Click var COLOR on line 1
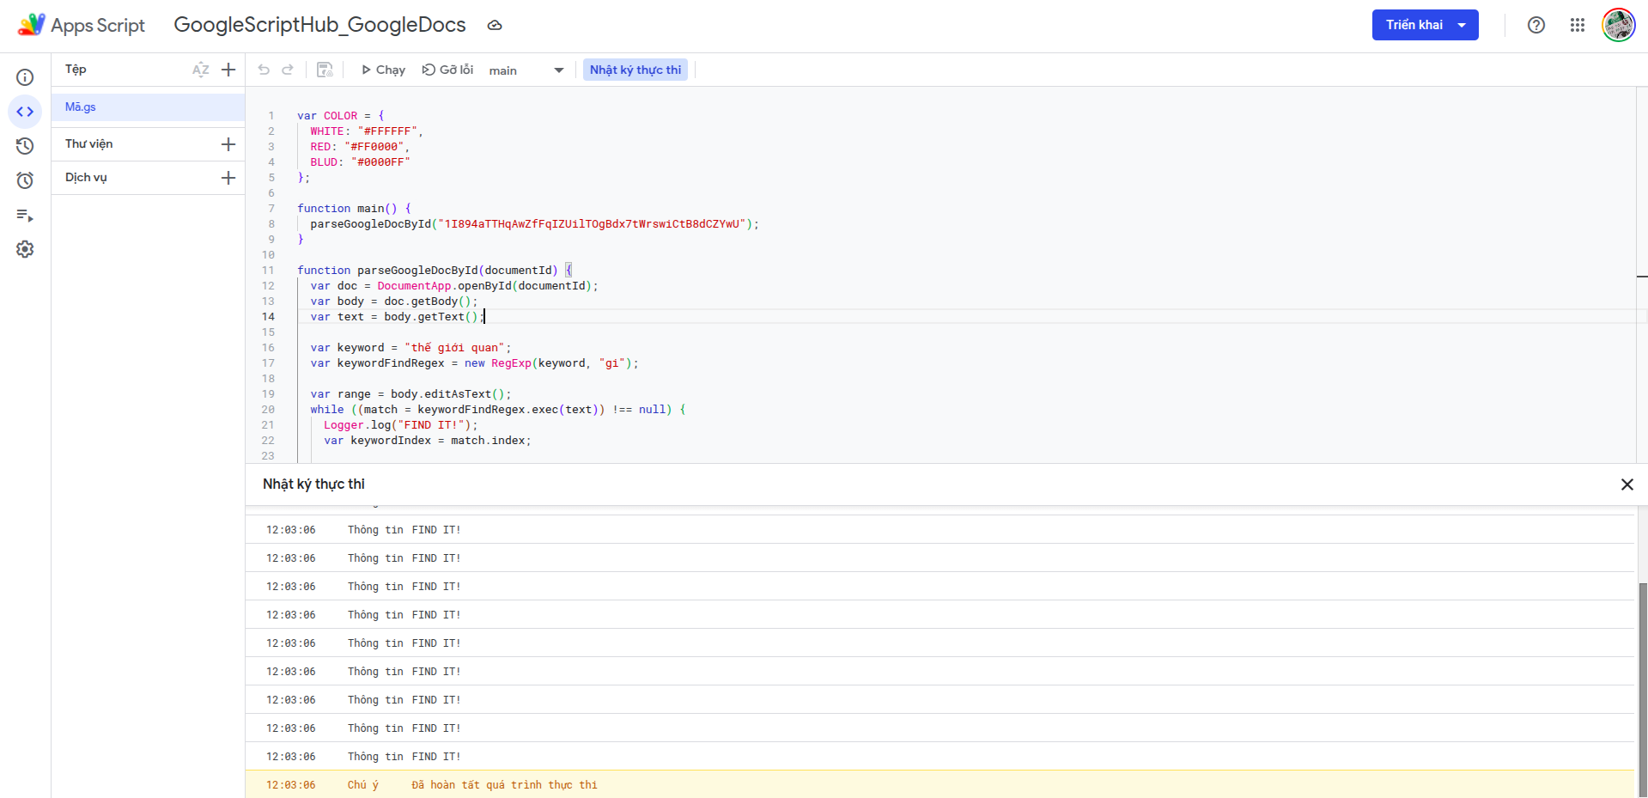This screenshot has height=798, width=1648. [x=327, y=116]
